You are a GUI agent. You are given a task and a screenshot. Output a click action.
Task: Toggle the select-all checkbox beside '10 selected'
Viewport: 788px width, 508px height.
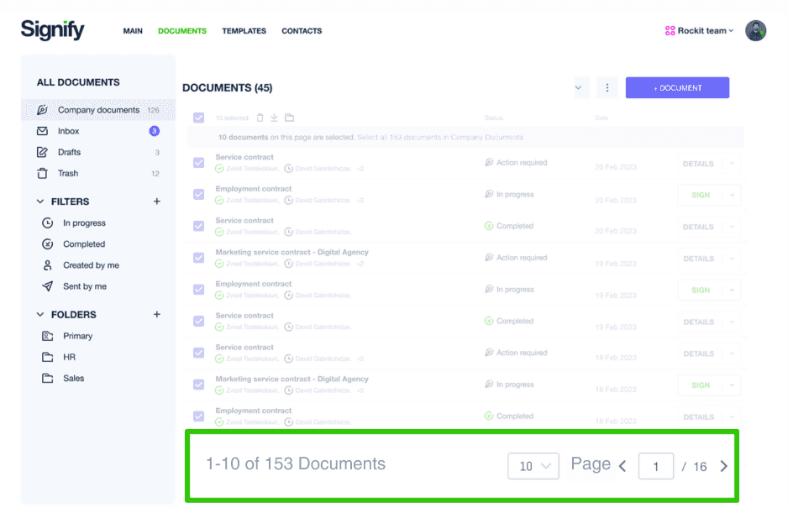coord(199,118)
